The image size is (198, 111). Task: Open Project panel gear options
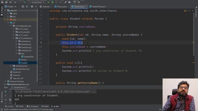[x=32, y=6]
